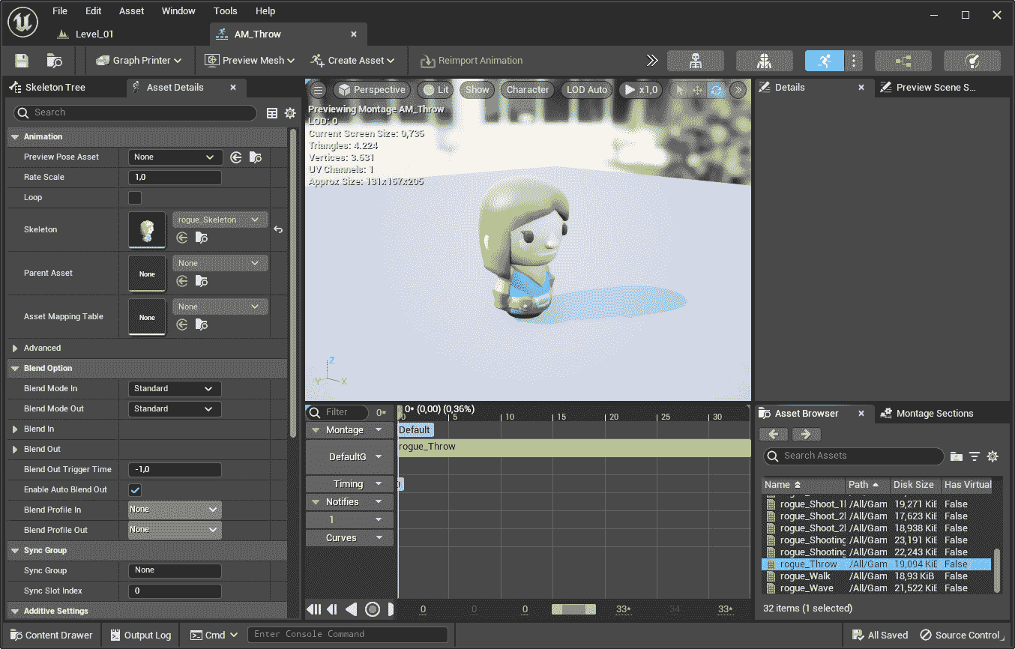
Task: Open the File menu
Action: (59, 11)
